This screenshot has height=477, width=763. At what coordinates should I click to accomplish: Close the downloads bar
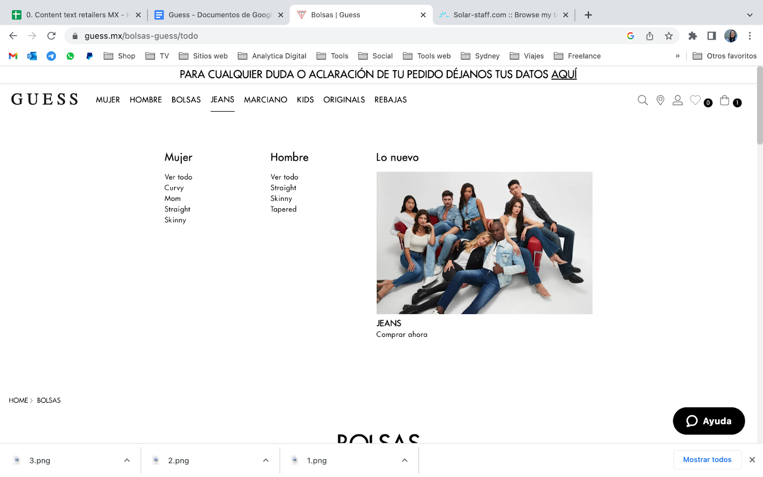tap(752, 460)
